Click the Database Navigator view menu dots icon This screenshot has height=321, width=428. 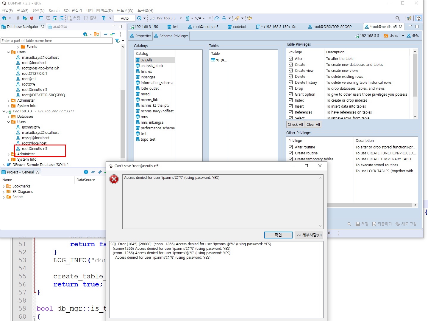[x=120, y=34]
